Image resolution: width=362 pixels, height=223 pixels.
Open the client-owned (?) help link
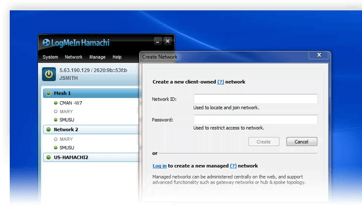221,82
